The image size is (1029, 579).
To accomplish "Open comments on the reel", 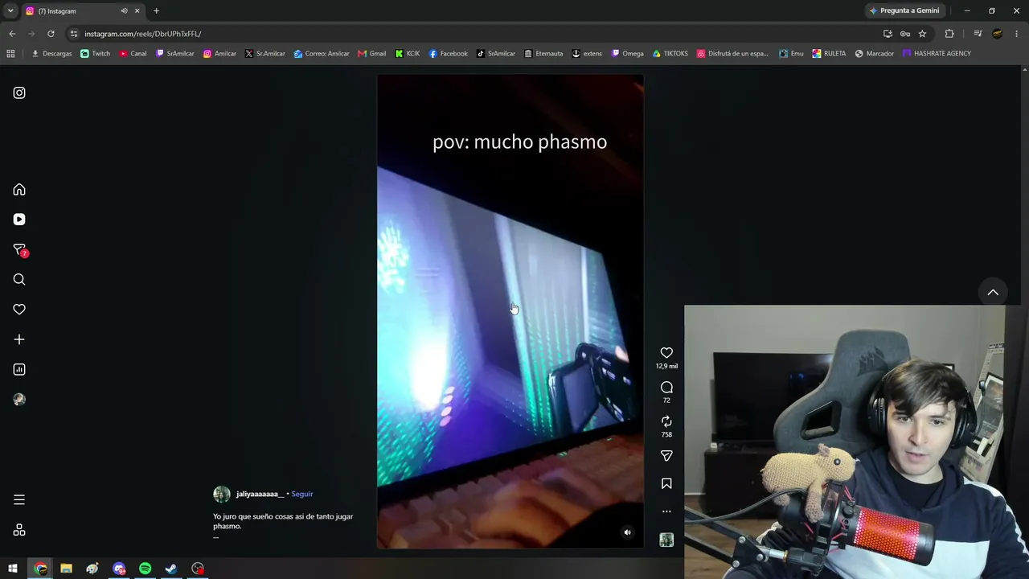I will (x=666, y=388).
